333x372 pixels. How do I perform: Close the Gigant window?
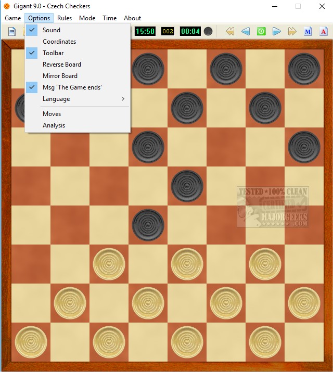tap(322, 6)
